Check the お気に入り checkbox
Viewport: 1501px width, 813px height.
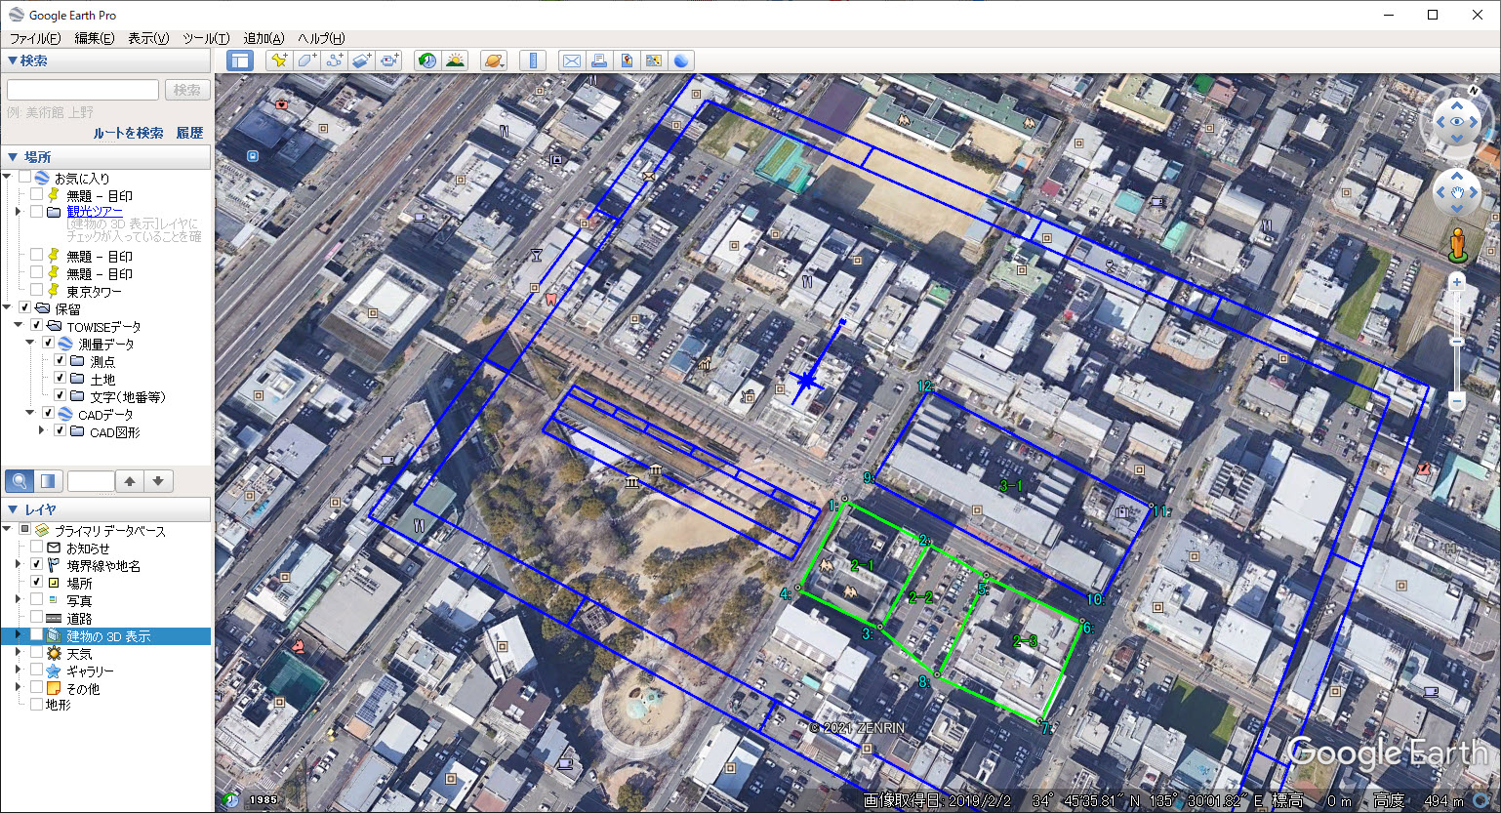click(24, 178)
